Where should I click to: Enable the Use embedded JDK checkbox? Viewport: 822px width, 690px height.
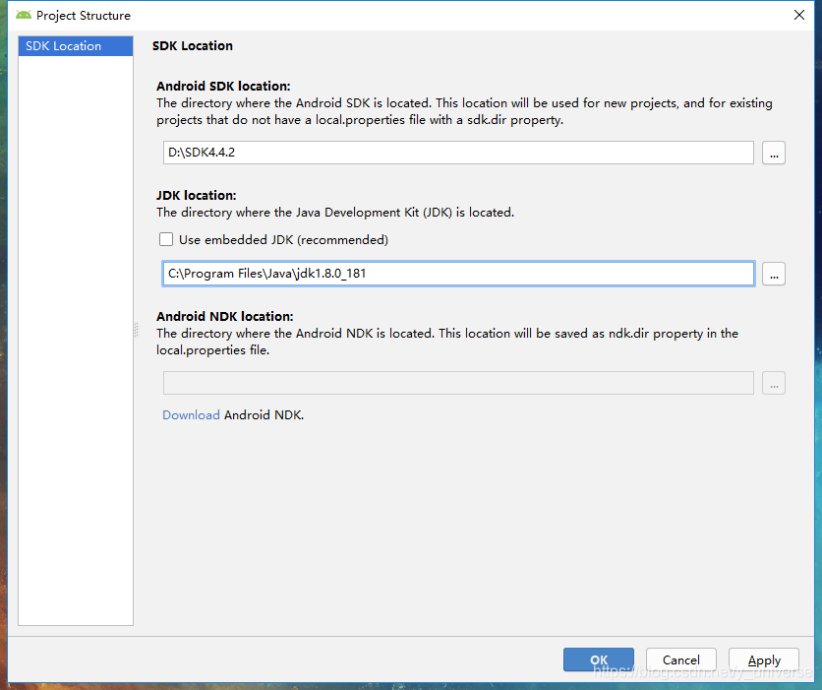click(166, 239)
